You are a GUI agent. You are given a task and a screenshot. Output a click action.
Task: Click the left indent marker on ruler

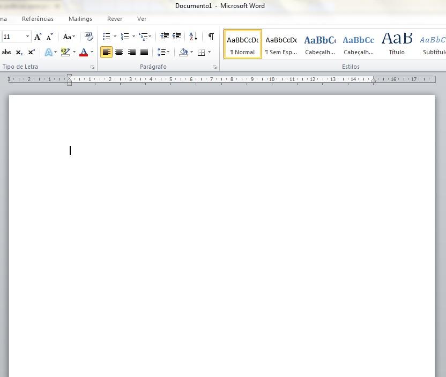pos(69,83)
